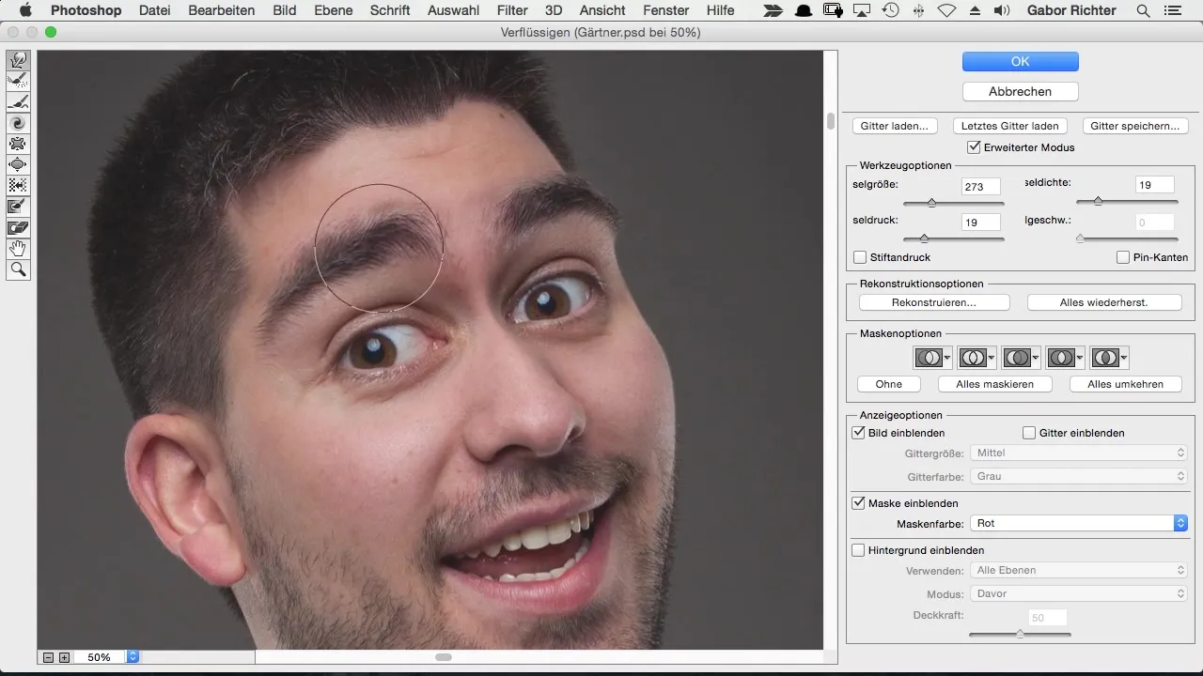Click the Ohne mask button
The width and height of the screenshot is (1203, 676).
[889, 384]
